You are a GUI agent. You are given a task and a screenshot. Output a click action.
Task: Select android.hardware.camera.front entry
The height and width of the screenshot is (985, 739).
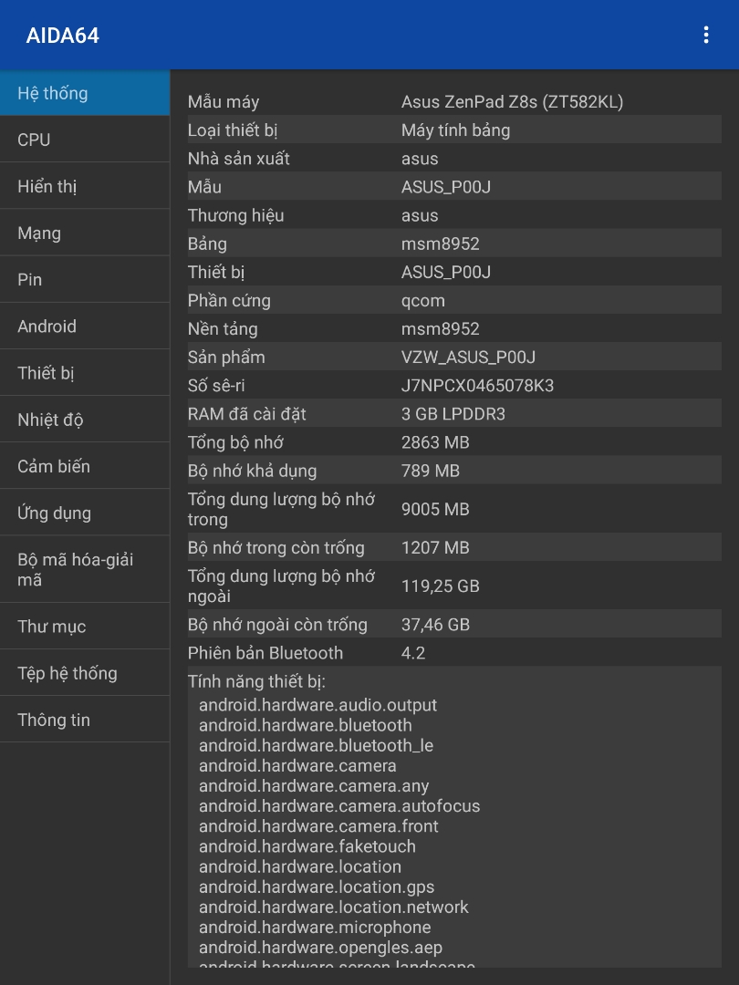pyautogui.click(x=318, y=826)
